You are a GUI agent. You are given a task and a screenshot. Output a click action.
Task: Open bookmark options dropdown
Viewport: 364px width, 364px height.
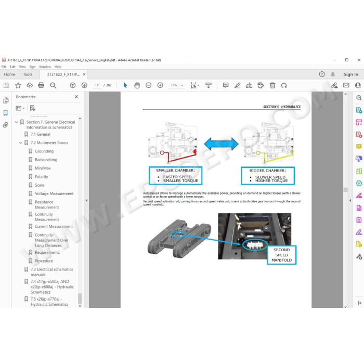(20, 108)
